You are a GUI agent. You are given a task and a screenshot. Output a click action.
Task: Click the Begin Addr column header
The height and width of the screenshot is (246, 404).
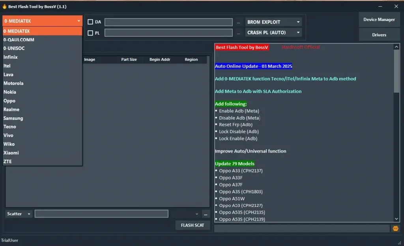pyautogui.click(x=160, y=60)
